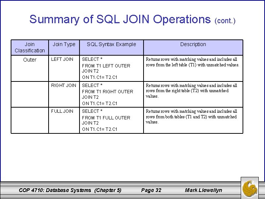Click the 'SELECT *' line in FULL JOIN row
The height and width of the screenshot is (199, 265).
[92, 111]
